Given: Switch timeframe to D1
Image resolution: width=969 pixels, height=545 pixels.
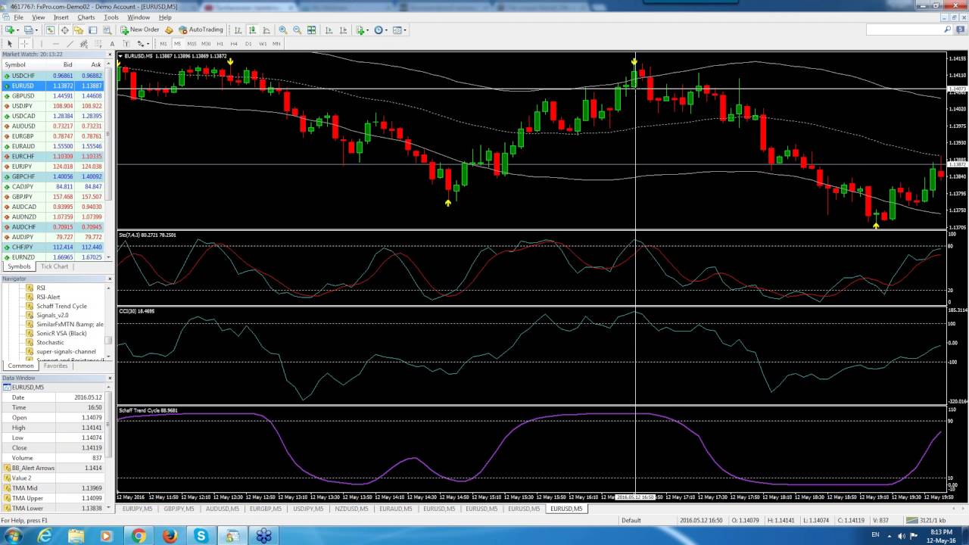Looking at the screenshot, I should 248,43.
